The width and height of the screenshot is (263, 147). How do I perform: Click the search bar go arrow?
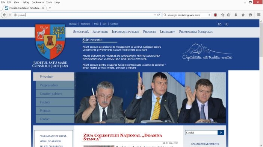point(209,15)
